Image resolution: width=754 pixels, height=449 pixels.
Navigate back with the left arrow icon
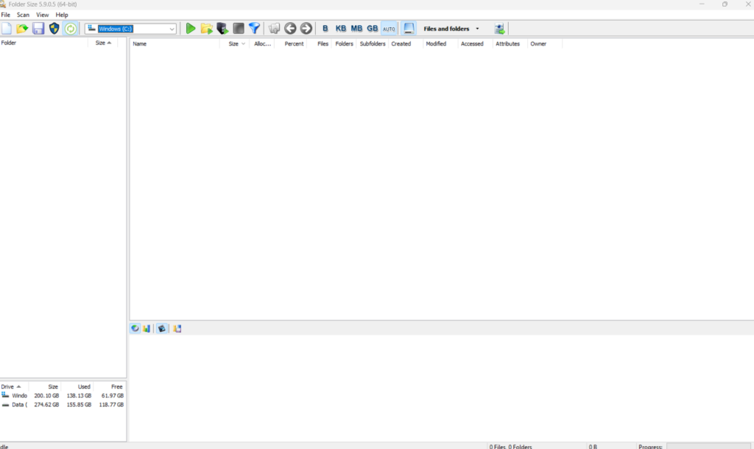[290, 29]
